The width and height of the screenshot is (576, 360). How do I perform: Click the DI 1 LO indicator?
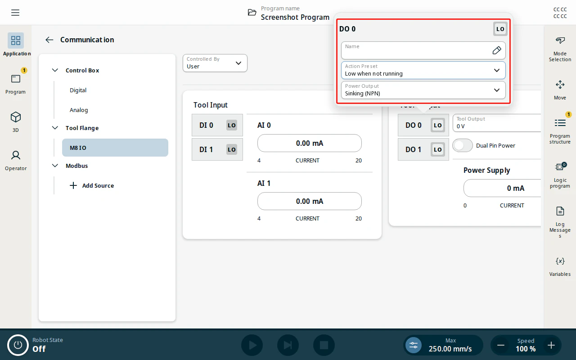231,149
